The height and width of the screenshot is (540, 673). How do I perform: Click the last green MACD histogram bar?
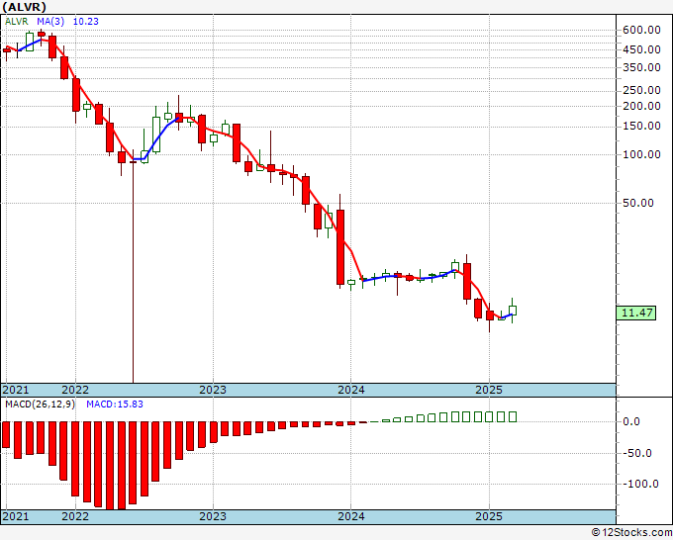(513, 416)
